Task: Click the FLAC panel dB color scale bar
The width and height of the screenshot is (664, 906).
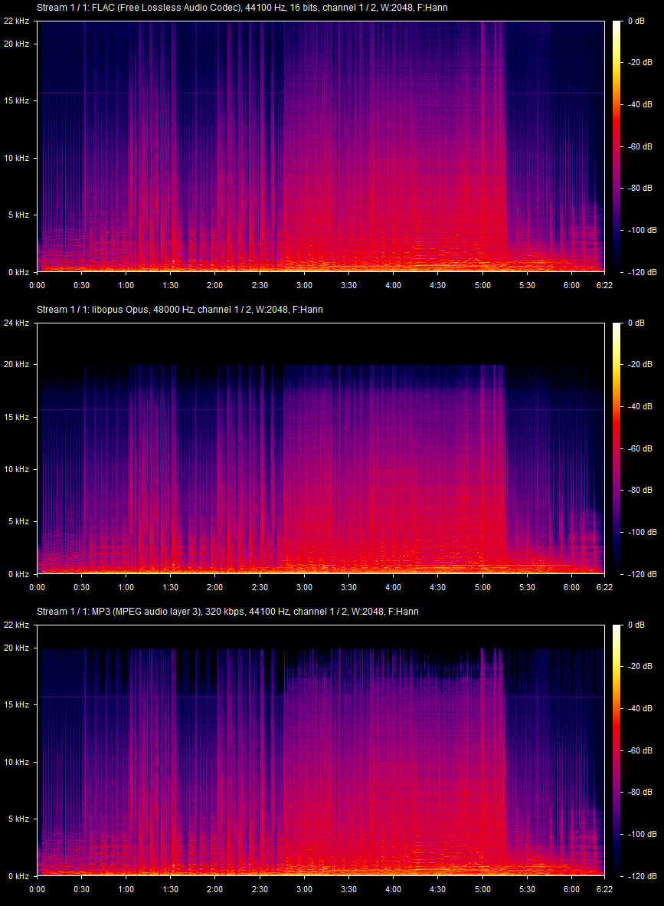Action: click(617, 146)
